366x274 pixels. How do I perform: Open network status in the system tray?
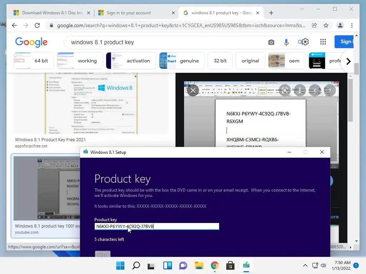pos(315,265)
